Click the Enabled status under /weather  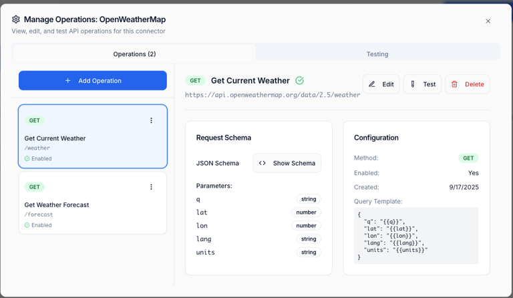[38, 158]
